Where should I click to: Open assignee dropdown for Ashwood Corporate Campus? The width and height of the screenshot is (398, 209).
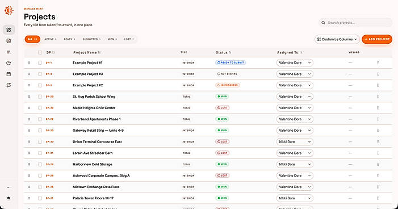pos(295,175)
